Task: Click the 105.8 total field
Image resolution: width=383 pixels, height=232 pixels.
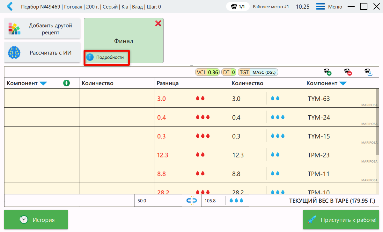Action: coord(213,201)
